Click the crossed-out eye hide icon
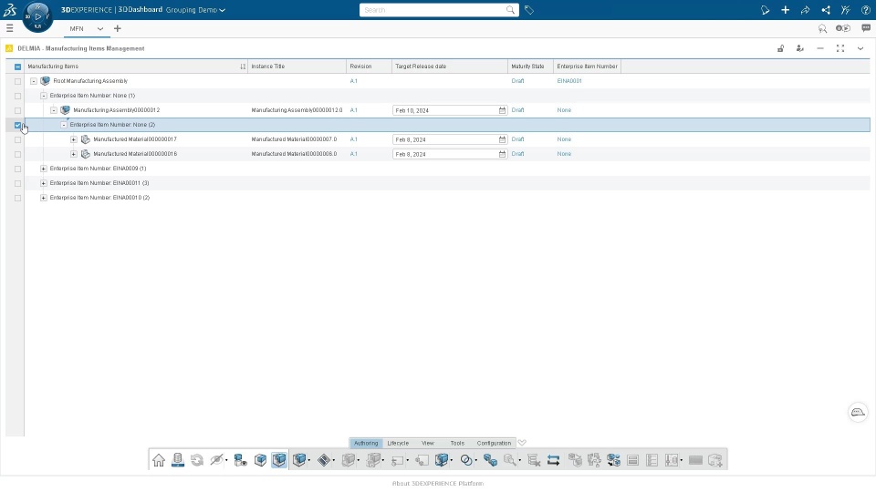 click(x=216, y=460)
